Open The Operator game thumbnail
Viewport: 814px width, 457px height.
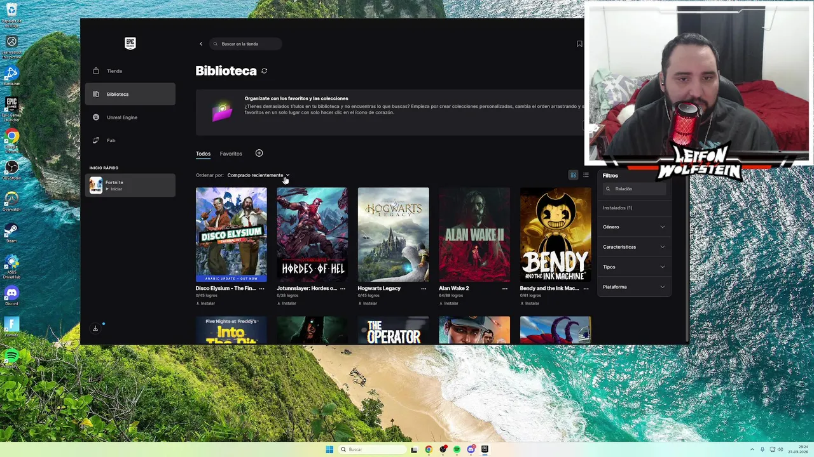click(x=393, y=330)
